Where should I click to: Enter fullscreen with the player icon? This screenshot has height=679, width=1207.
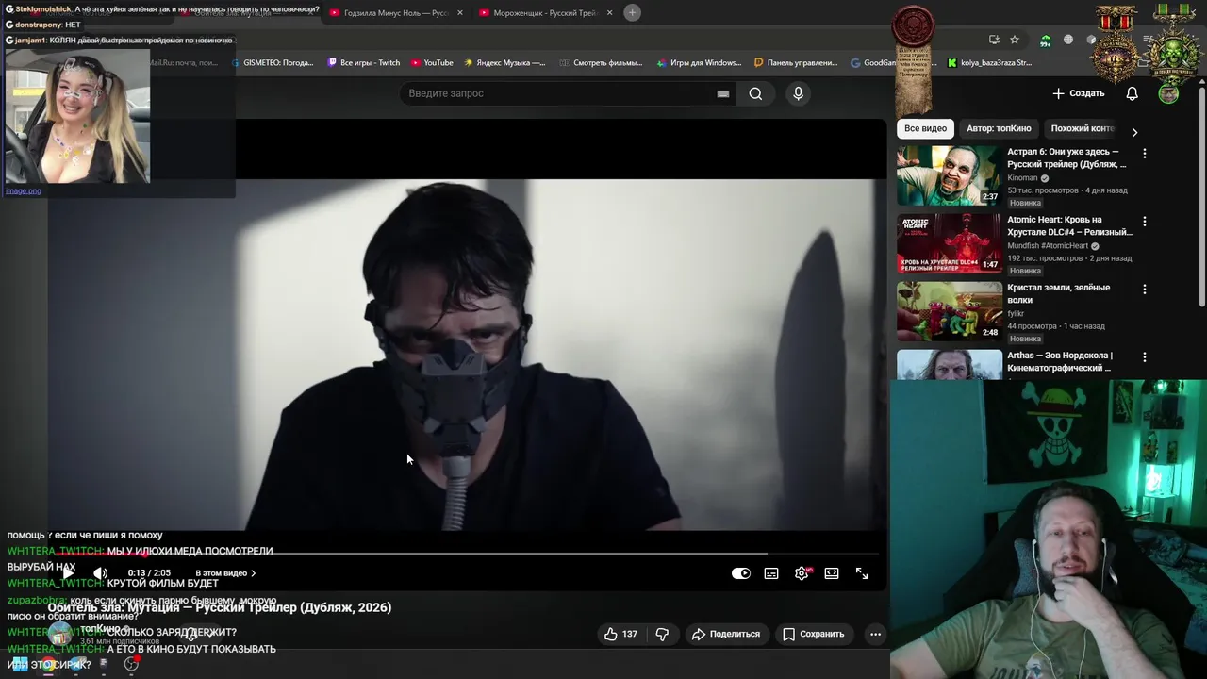862,573
